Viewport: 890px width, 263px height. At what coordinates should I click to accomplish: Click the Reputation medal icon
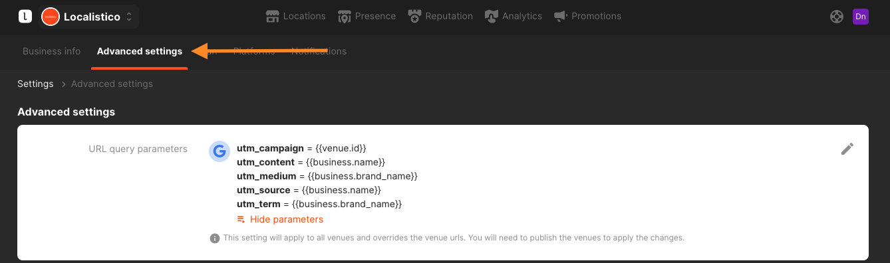click(x=415, y=16)
